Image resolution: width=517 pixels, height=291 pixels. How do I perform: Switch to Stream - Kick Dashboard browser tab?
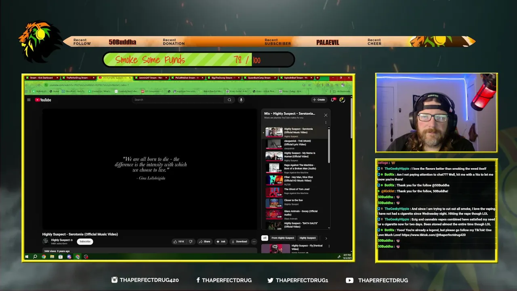(41, 78)
